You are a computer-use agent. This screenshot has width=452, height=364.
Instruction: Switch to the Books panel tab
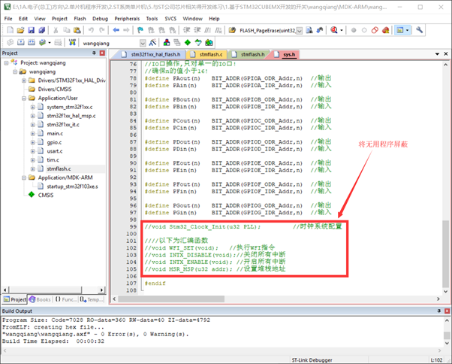(41, 299)
